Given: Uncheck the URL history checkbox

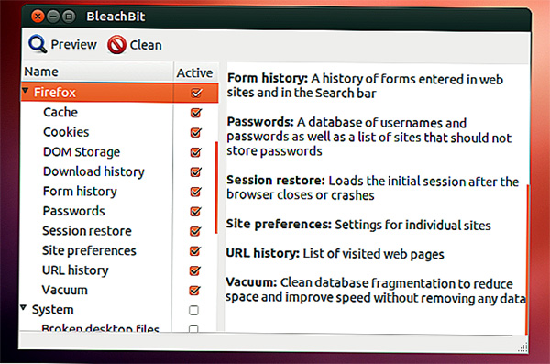Looking at the screenshot, I should point(194,270).
